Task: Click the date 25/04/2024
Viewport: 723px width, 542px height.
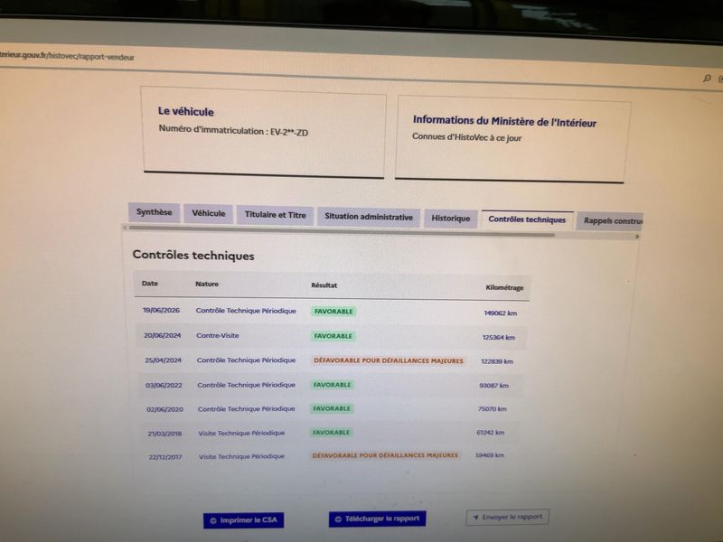Action: pyautogui.click(x=164, y=360)
